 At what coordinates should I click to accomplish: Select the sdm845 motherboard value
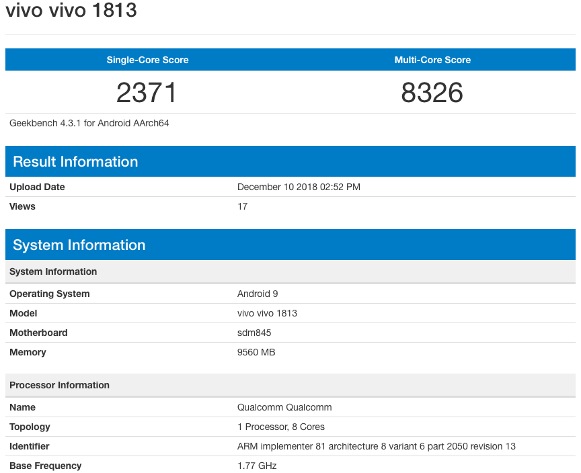click(x=254, y=333)
